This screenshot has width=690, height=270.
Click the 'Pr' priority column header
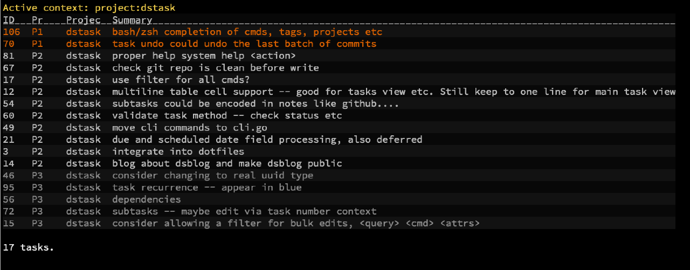37,20
